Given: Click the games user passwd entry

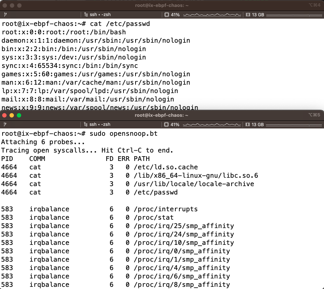Looking at the screenshot, I should click(96, 74).
